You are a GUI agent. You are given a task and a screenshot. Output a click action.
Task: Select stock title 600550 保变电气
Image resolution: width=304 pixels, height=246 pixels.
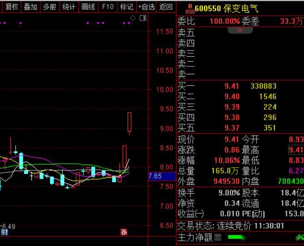(227, 8)
